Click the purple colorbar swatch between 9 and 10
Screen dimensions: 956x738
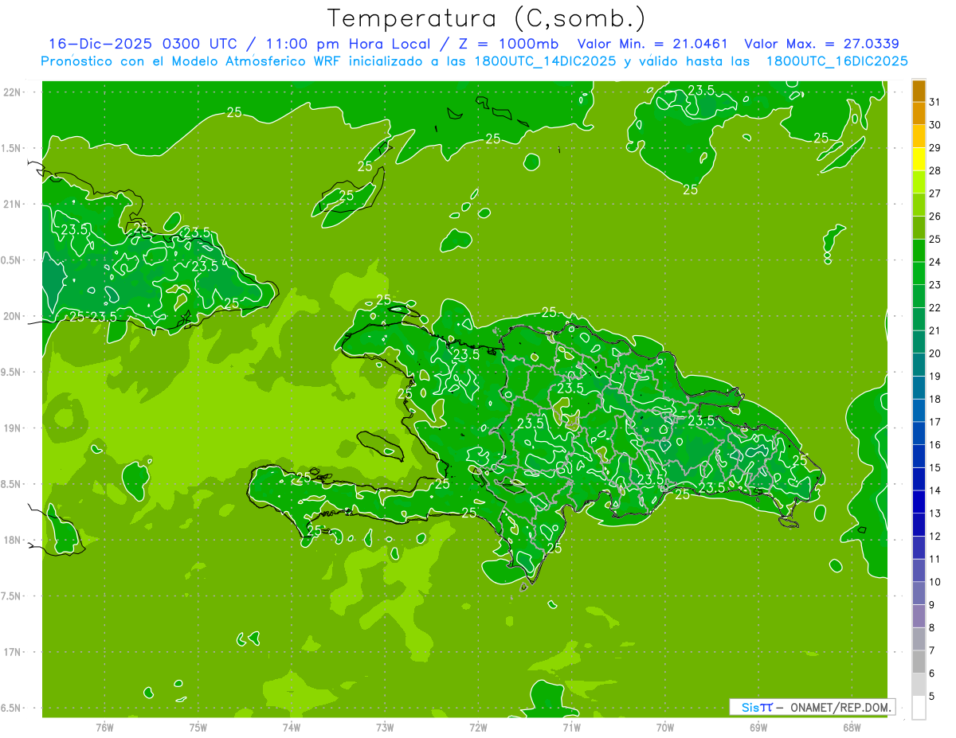coord(919,593)
